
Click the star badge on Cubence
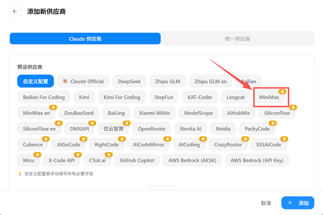coord(46,139)
